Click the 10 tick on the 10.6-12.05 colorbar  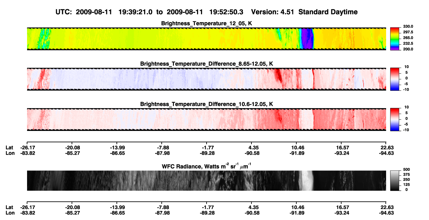pos(406,107)
